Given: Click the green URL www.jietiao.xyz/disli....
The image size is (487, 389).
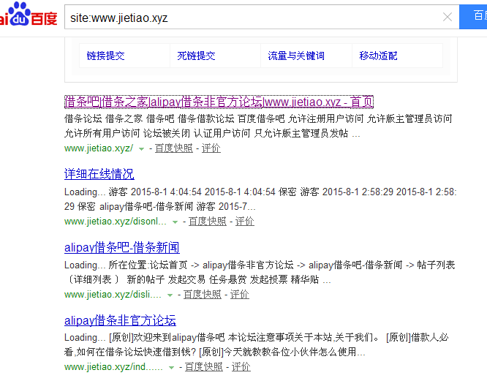Looking at the screenshot, I should coord(113,295).
